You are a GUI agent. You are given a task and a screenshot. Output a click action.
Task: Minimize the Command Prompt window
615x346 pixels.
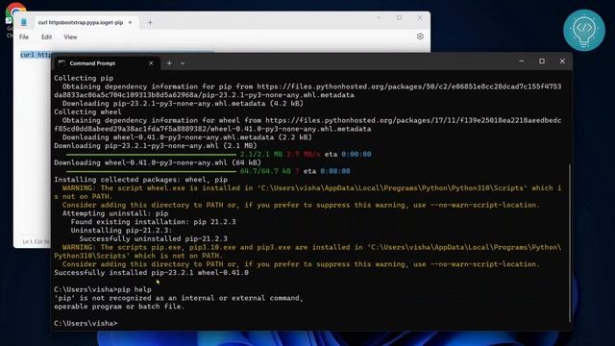click(x=521, y=62)
